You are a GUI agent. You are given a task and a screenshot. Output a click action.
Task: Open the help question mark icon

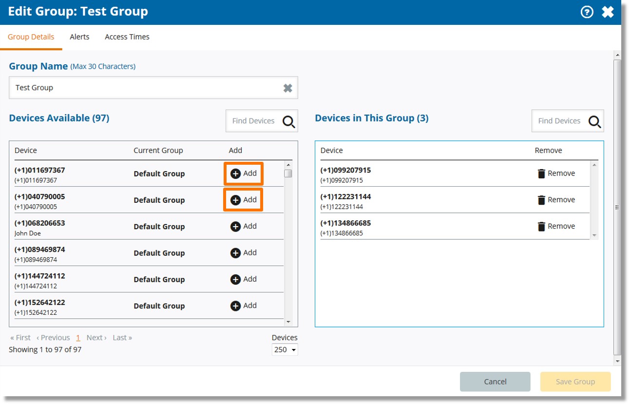pyautogui.click(x=587, y=12)
